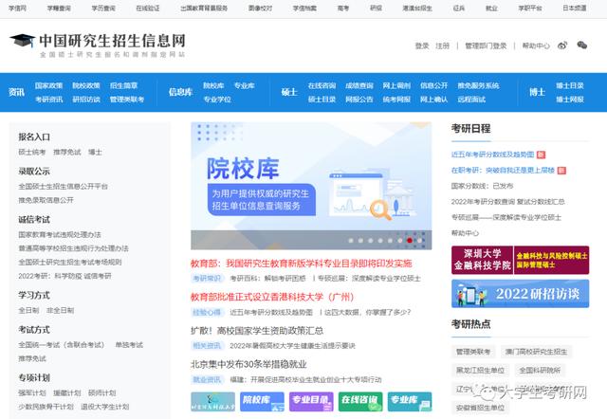This screenshot has width=607, height=419.
Task: Open 硕士统考 under 报名入口
Action: coord(32,152)
